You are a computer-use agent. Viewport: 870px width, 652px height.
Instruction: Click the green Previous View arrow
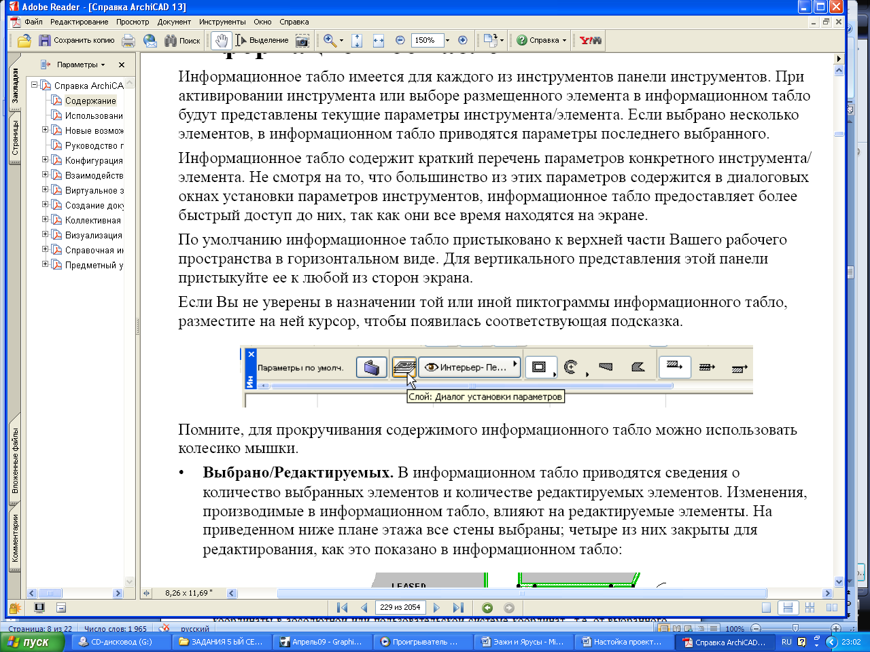487,608
